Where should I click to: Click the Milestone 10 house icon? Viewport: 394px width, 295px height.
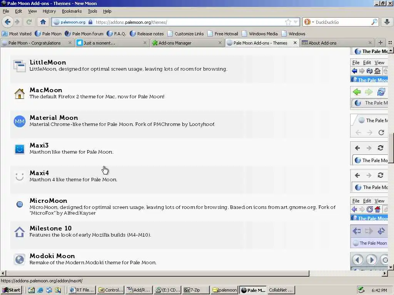tap(19, 232)
